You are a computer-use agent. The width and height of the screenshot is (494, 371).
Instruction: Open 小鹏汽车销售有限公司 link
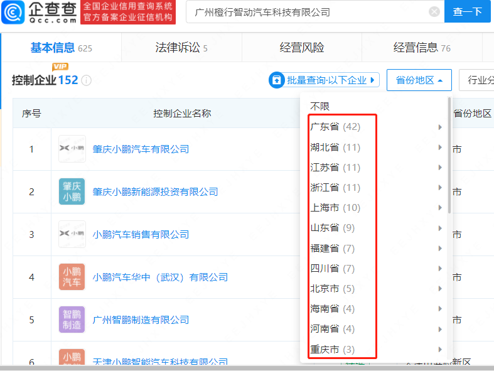coord(141,235)
